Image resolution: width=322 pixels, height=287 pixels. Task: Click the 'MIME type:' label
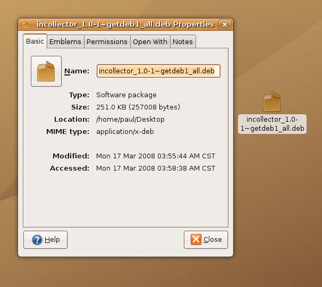click(x=68, y=132)
